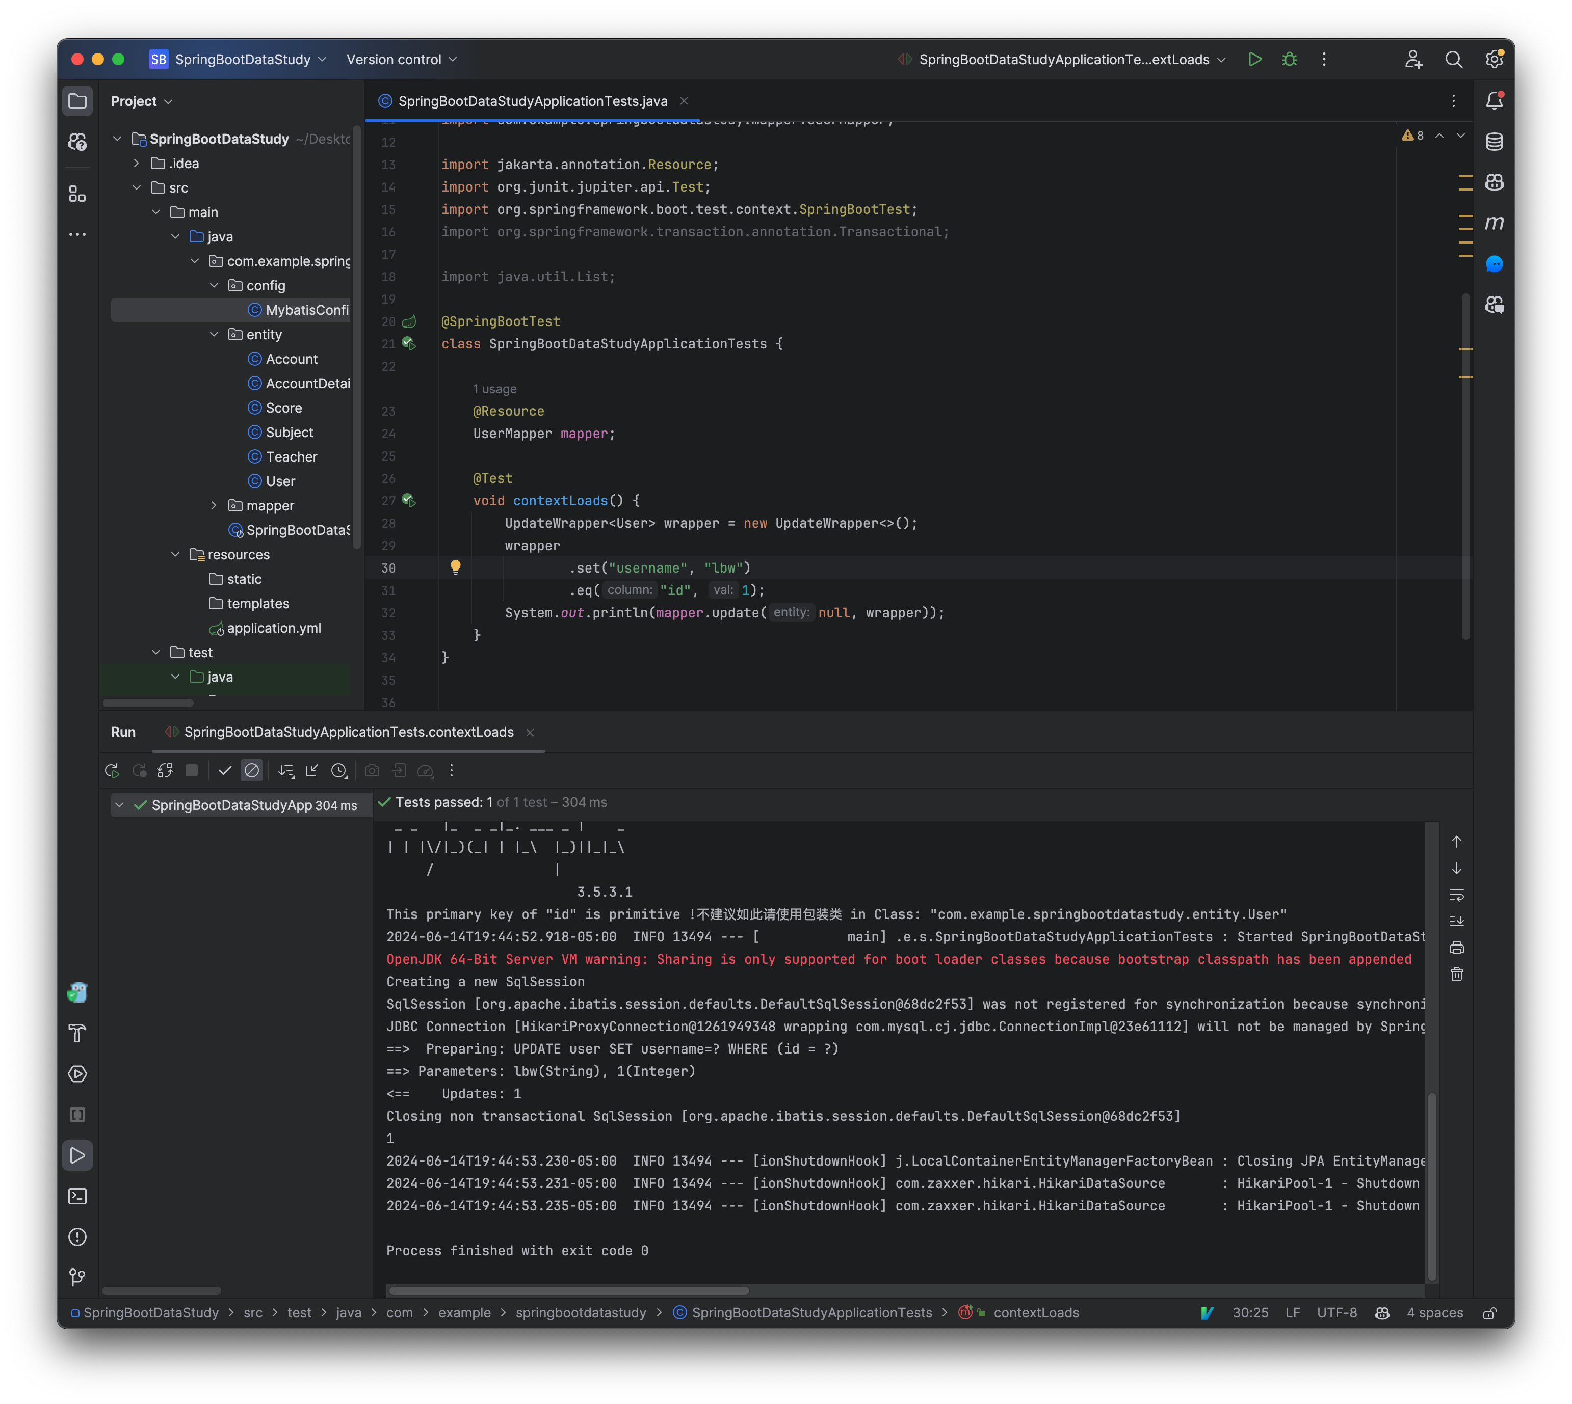Open Run toolbar more options menu
The height and width of the screenshot is (1404, 1572).
tap(452, 771)
